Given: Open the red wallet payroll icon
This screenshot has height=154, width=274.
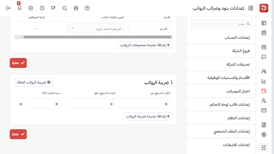Looking at the screenshot, I should [264, 91].
